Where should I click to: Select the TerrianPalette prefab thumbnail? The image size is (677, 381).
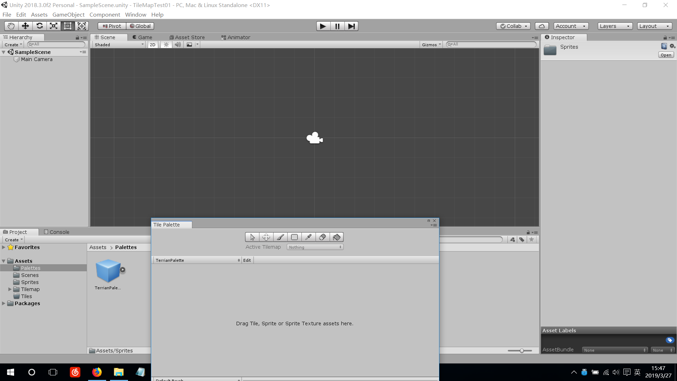coord(108,271)
